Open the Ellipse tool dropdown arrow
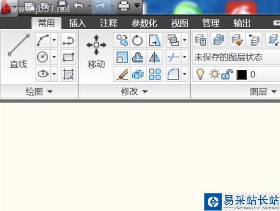The height and width of the screenshot is (211, 280). tap(54, 74)
